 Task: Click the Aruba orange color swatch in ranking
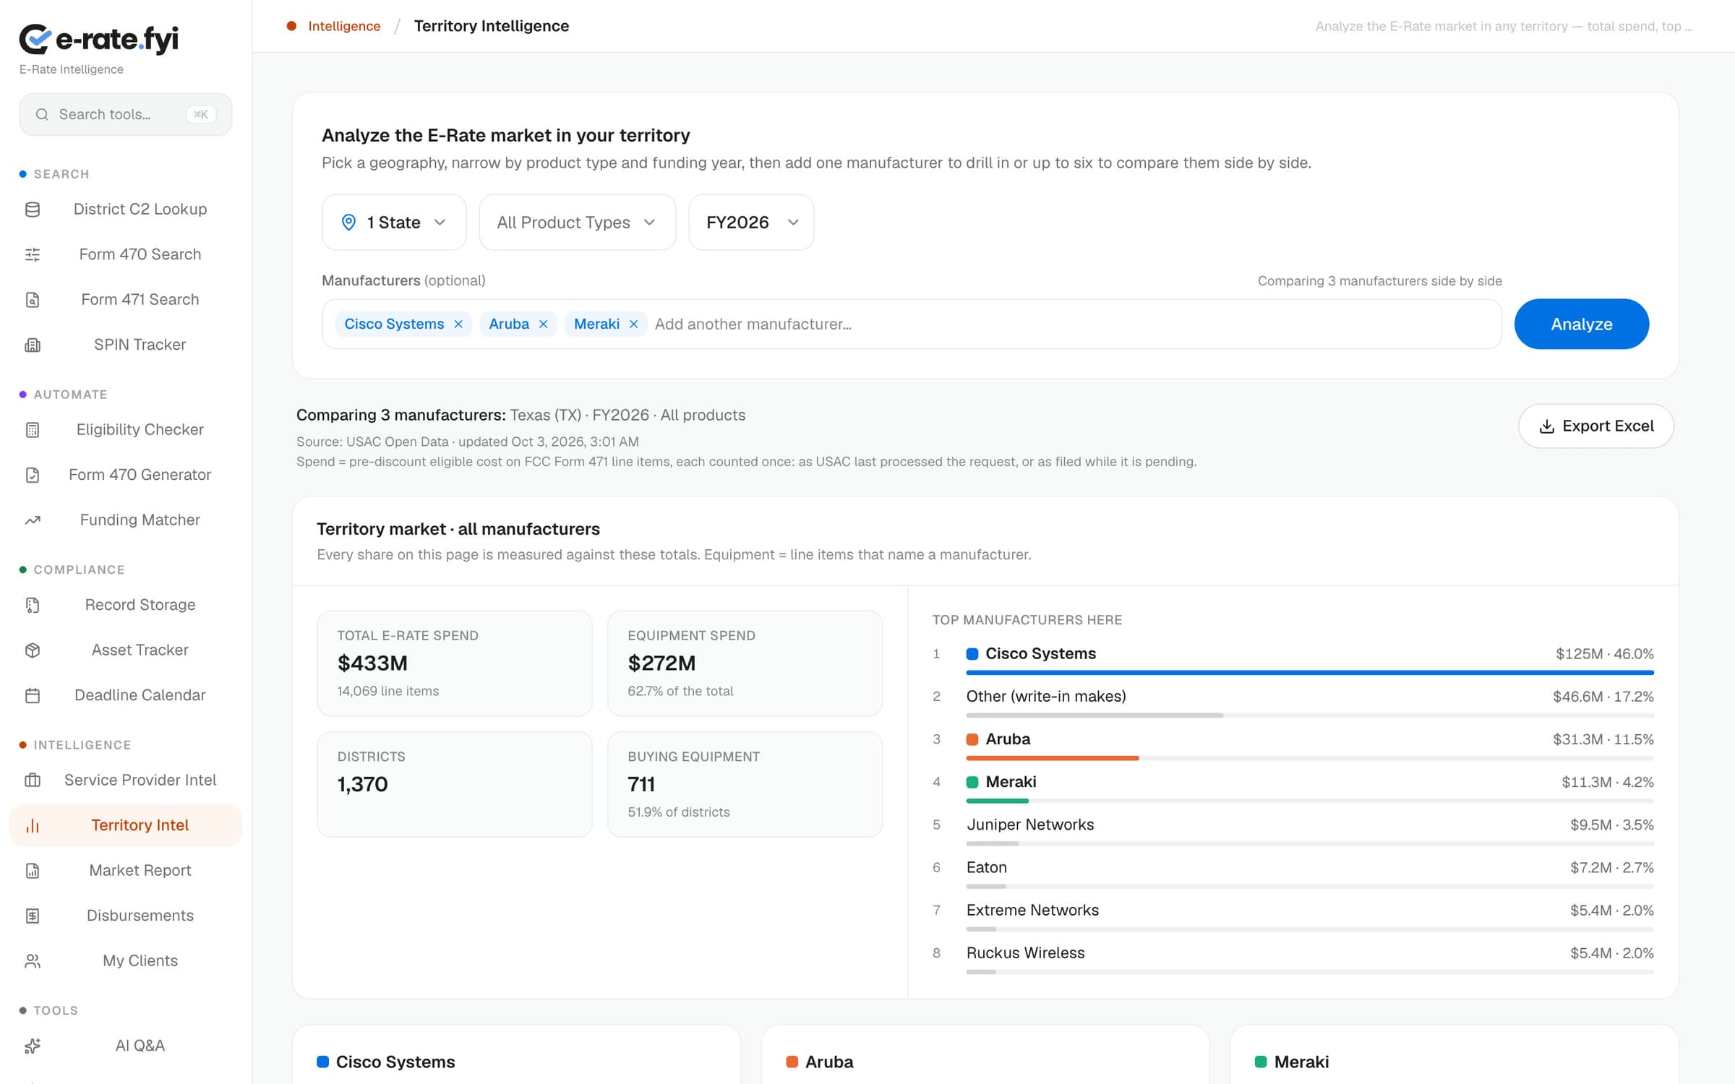pyautogui.click(x=972, y=739)
